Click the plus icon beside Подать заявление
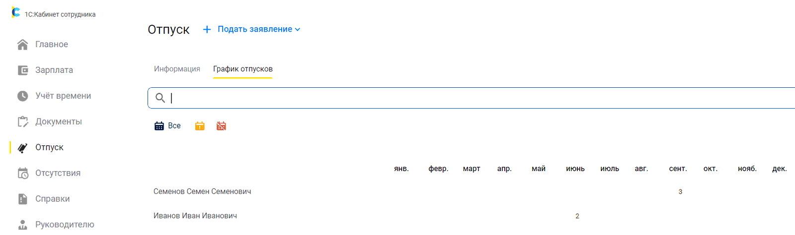This screenshot has height=235, width=795. (x=207, y=30)
